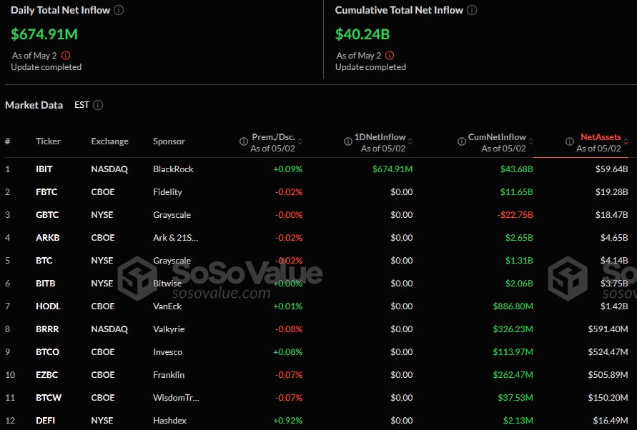Click BRRR's -0.08% discount cell
Screen dimensions: 637x430
[x=289, y=329]
